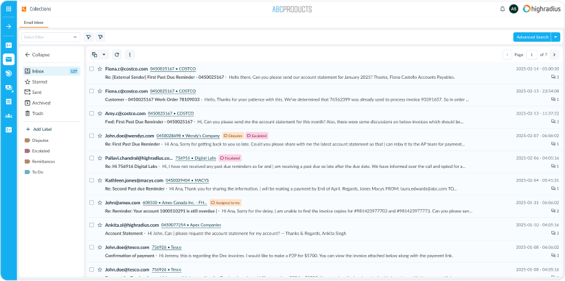565x281 pixels.
Task: Select checkbox for Kathleen.jones@macys.com email
Action: (x=91, y=180)
